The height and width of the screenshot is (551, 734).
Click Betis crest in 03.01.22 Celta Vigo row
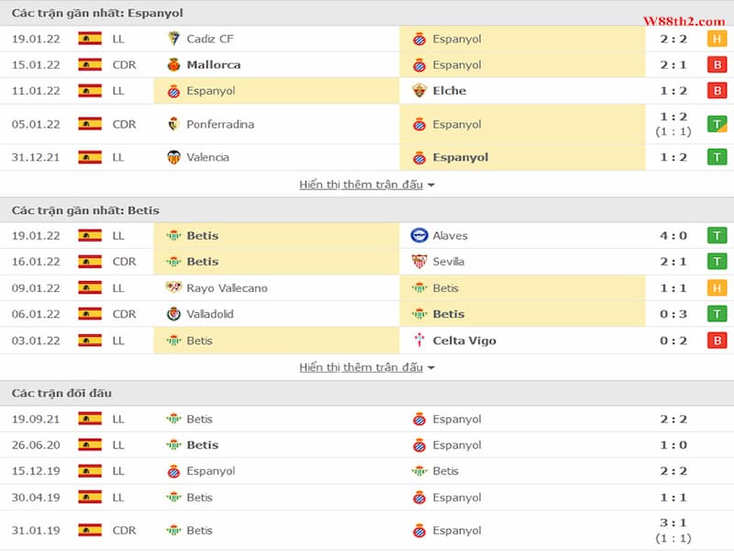click(173, 341)
